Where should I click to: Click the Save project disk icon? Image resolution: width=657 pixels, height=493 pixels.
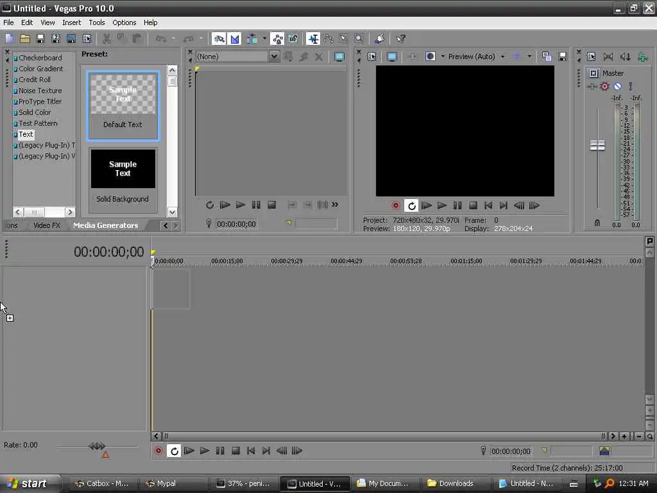(40, 39)
